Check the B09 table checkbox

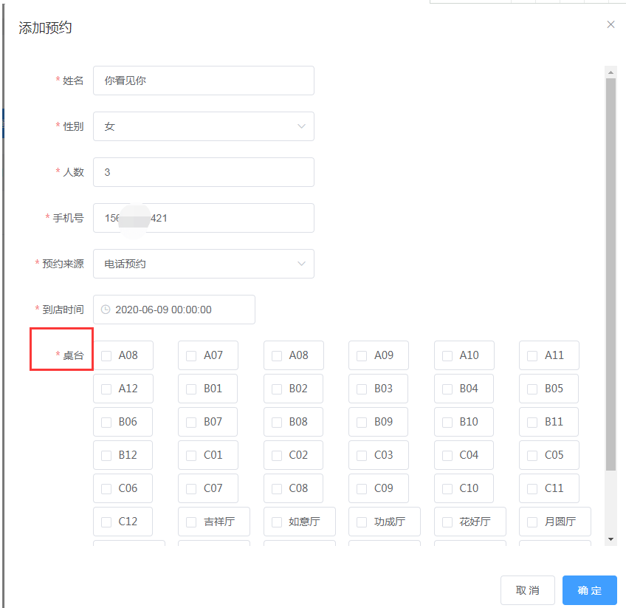[362, 423]
